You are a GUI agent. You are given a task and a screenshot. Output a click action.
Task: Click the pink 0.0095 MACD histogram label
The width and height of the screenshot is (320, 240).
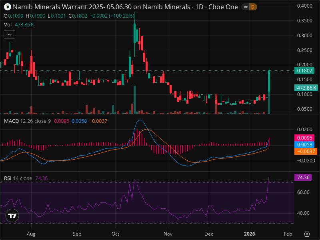click(x=304, y=138)
